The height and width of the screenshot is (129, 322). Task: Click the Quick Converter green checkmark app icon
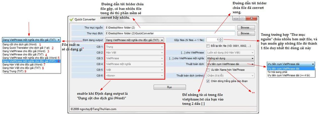pos(71,19)
